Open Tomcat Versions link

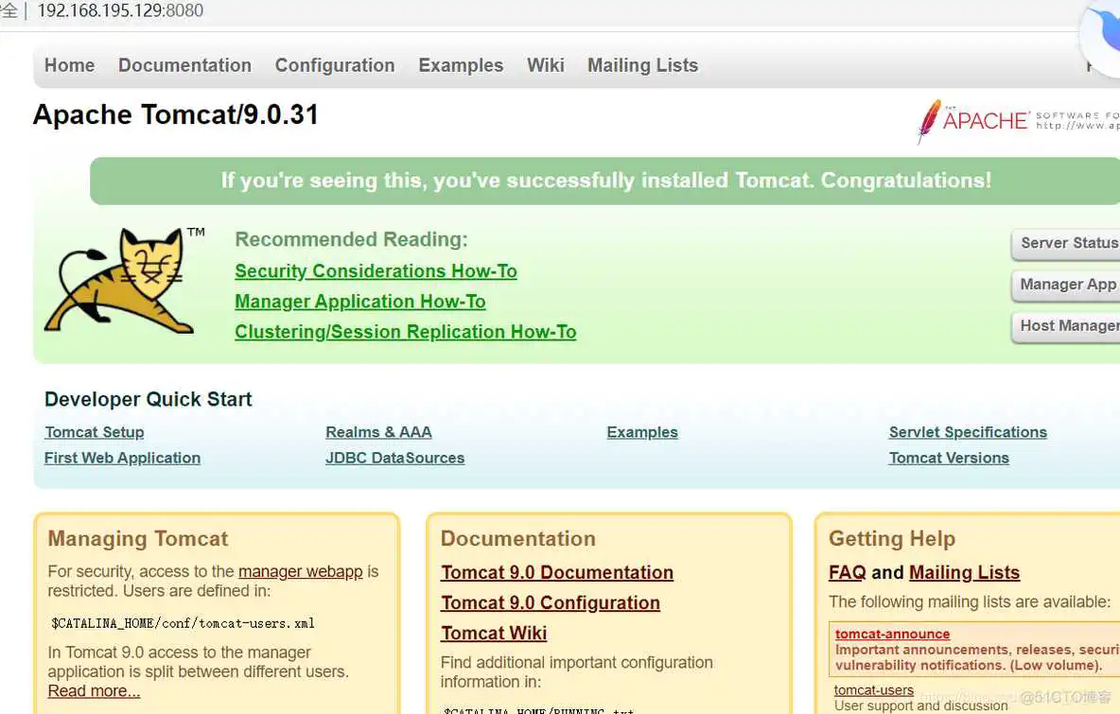(x=949, y=459)
